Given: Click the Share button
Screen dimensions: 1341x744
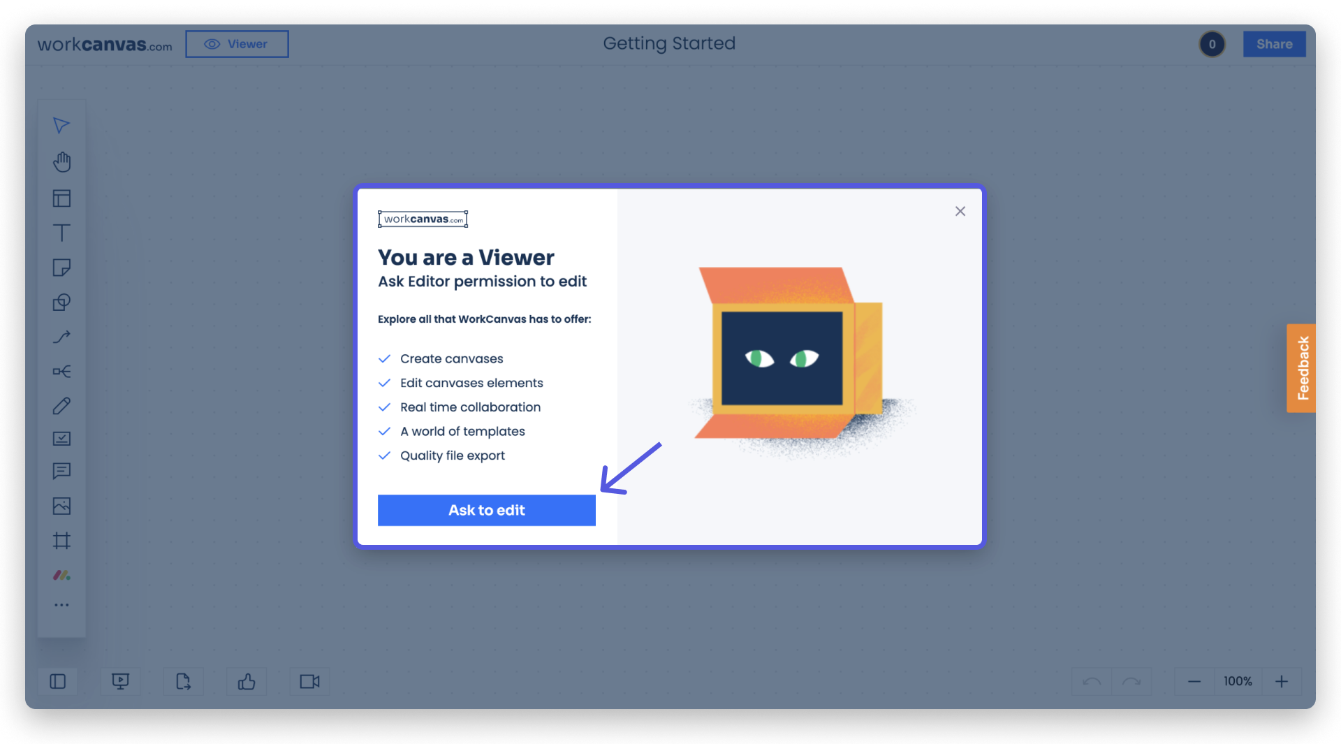Looking at the screenshot, I should coord(1274,44).
